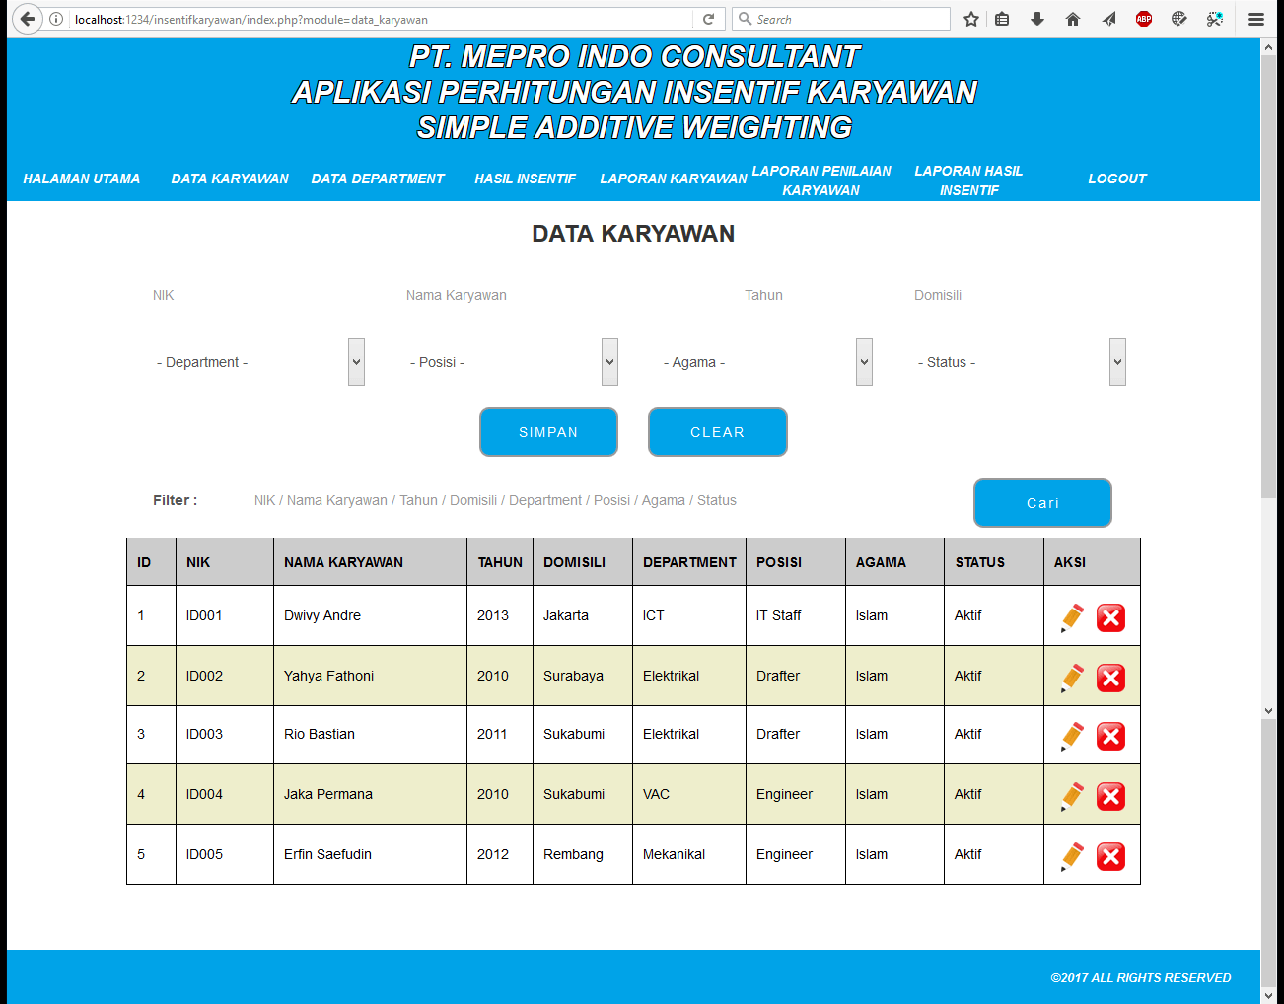The height and width of the screenshot is (1004, 1284).
Task: Open the Agama selection dropdown
Action: (766, 362)
